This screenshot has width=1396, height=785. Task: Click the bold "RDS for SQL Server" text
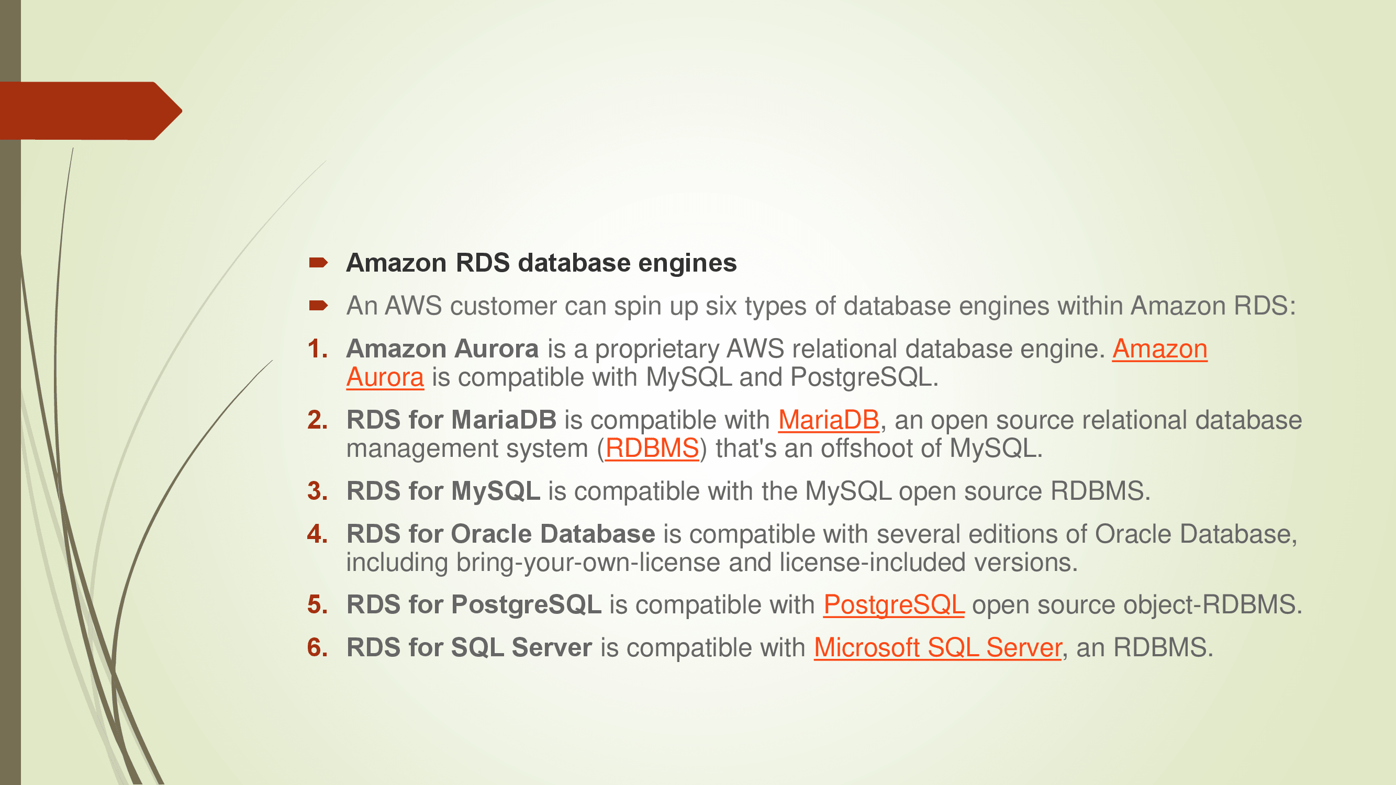(x=469, y=648)
